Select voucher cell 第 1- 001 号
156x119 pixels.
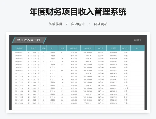[33, 53]
